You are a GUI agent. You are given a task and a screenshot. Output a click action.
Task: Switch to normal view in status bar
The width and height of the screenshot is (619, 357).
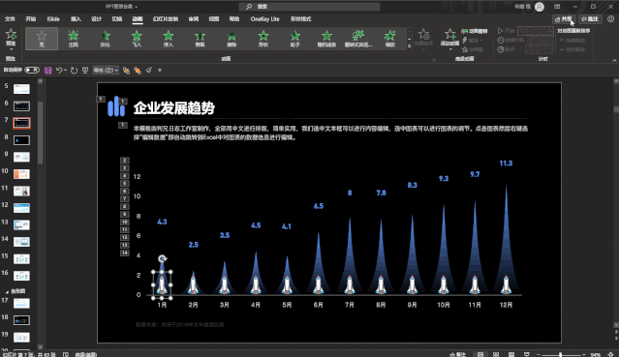[x=480, y=354]
